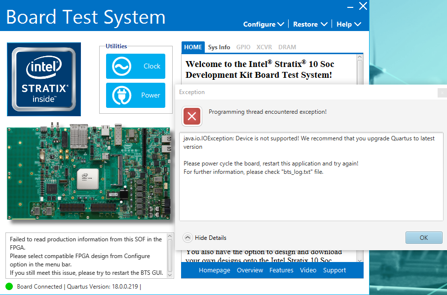Collapse details using the chevron circle icon
The image size is (447, 295).
[x=187, y=237]
